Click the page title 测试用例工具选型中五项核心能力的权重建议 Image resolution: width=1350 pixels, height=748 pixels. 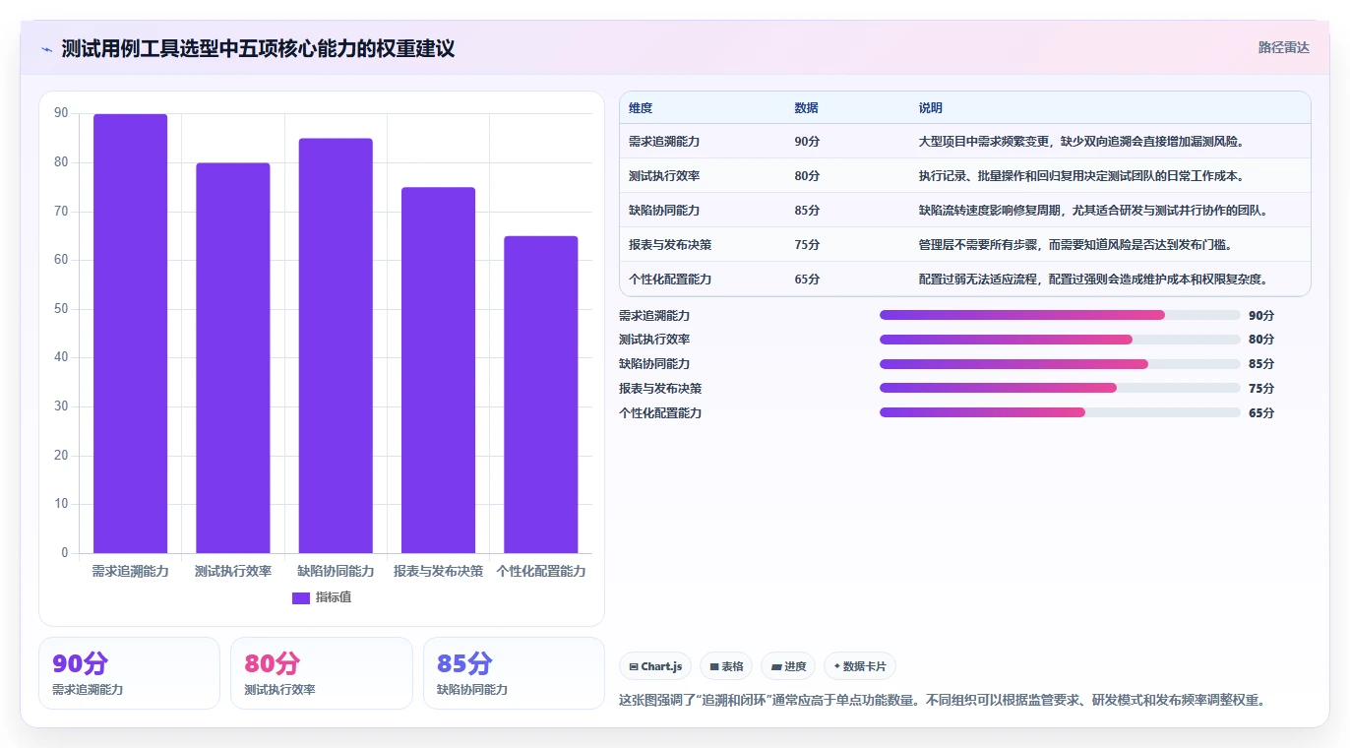pos(258,49)
